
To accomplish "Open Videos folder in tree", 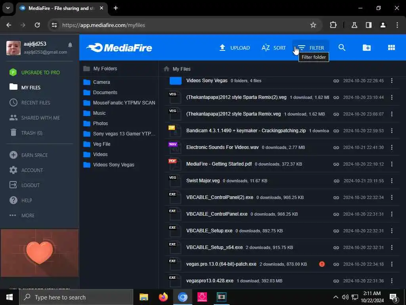I will (96, 154).
